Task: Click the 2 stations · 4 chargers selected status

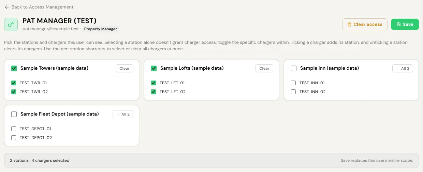Action: tap(40, 160)
